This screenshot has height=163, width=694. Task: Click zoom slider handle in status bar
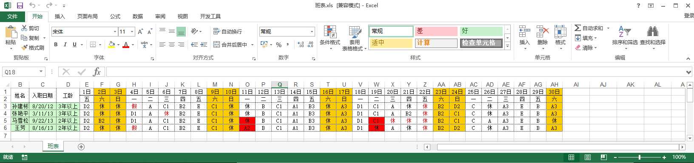[640, 157]
